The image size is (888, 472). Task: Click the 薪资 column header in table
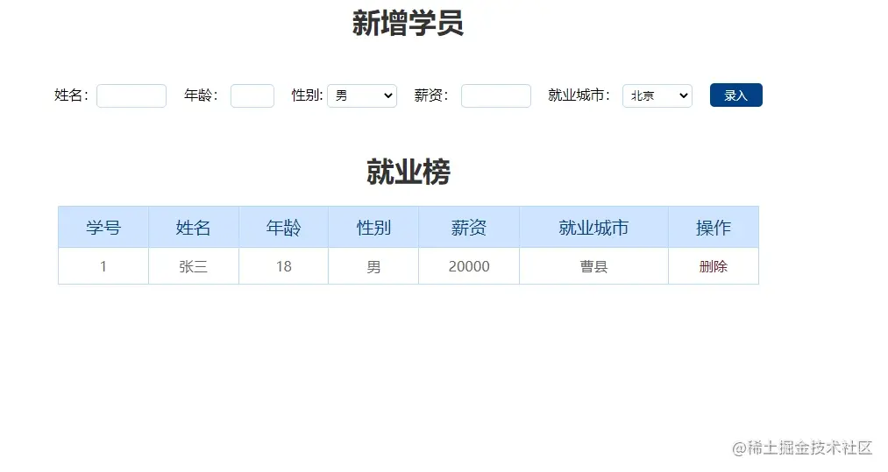[468, 228]
